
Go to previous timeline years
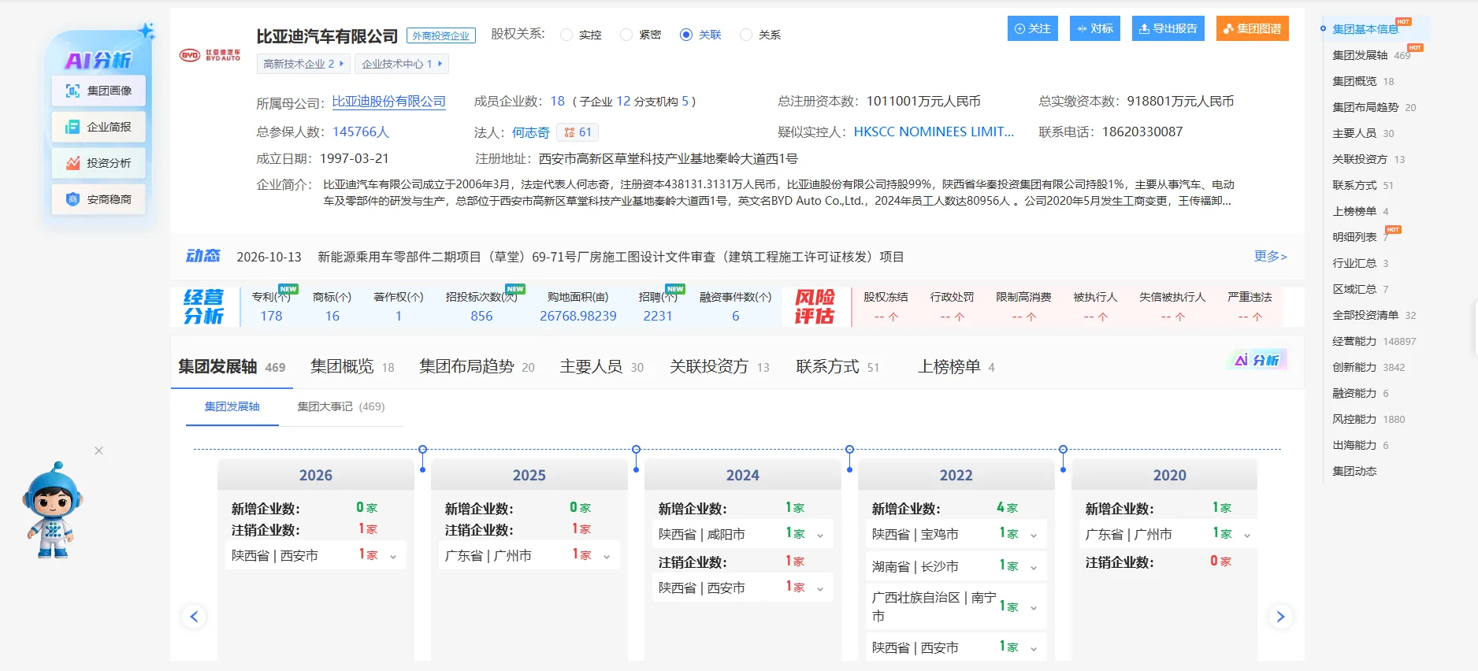pos(195,616)
